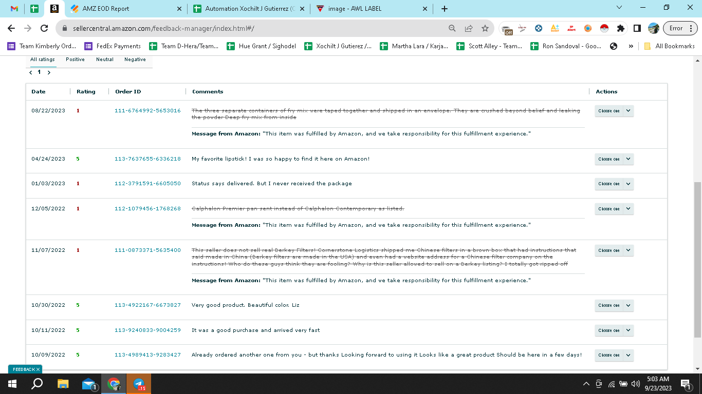
Task: Open Choose one dropdown for 01/03/2023 feedback
Action: tap(614, 184)
